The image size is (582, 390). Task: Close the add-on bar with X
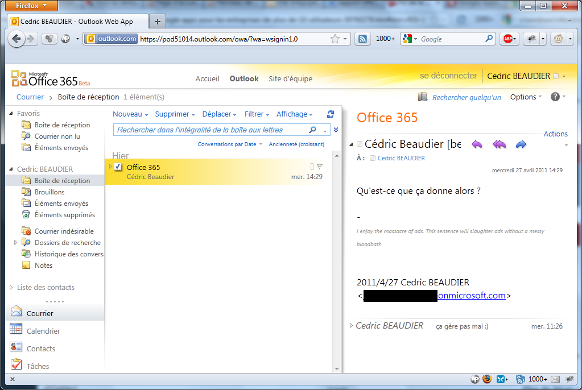13,379
